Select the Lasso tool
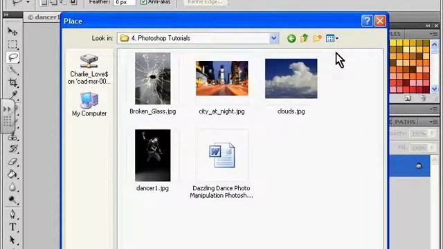 12,57
